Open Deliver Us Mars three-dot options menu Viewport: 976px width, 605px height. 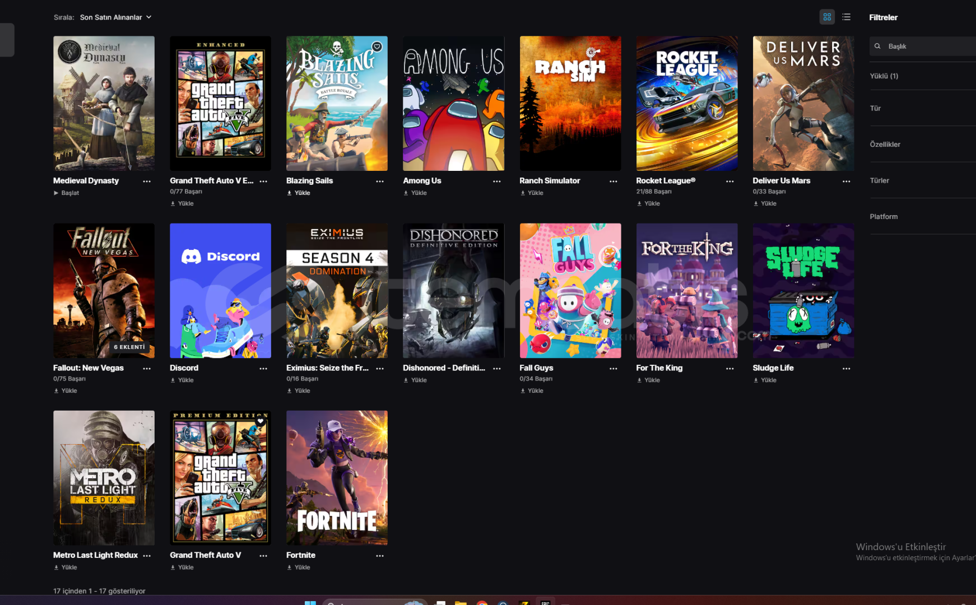coord(847,182)
